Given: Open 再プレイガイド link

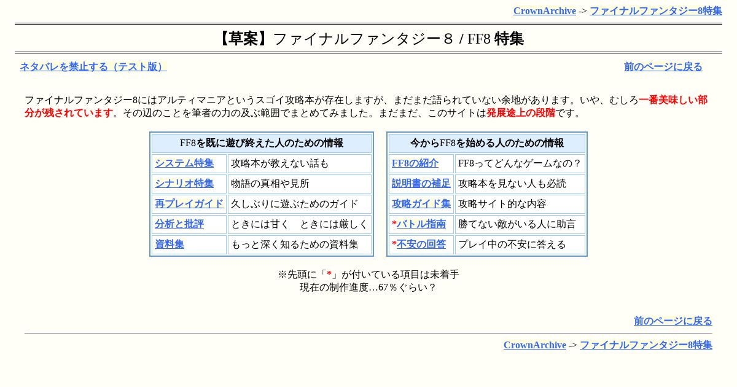Looking at the screenshot, I should click(x=189, y=204).
